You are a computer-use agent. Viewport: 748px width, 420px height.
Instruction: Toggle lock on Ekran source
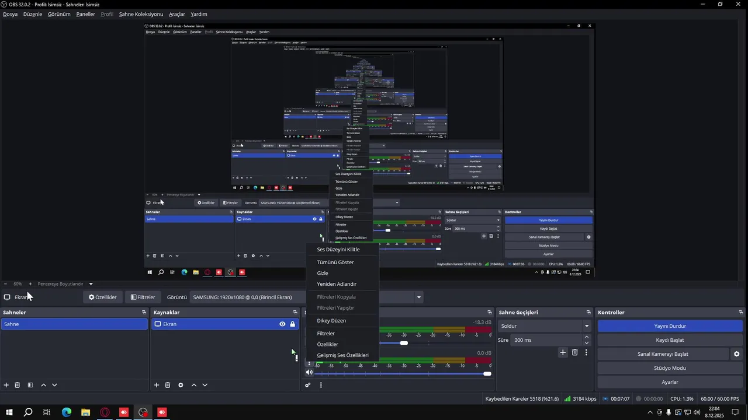coord(293,324)
